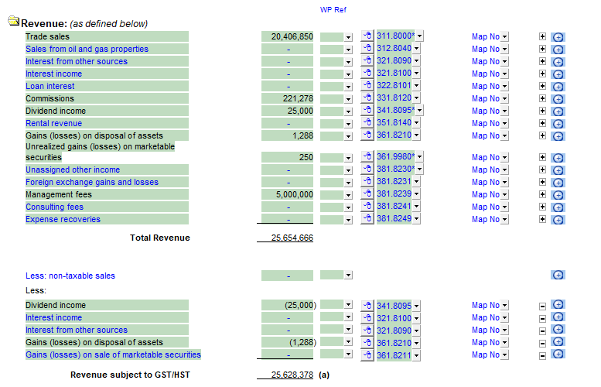Open Unassigned other income link
This screenshot has height=387, width=601.
click(x=73, y=170)
